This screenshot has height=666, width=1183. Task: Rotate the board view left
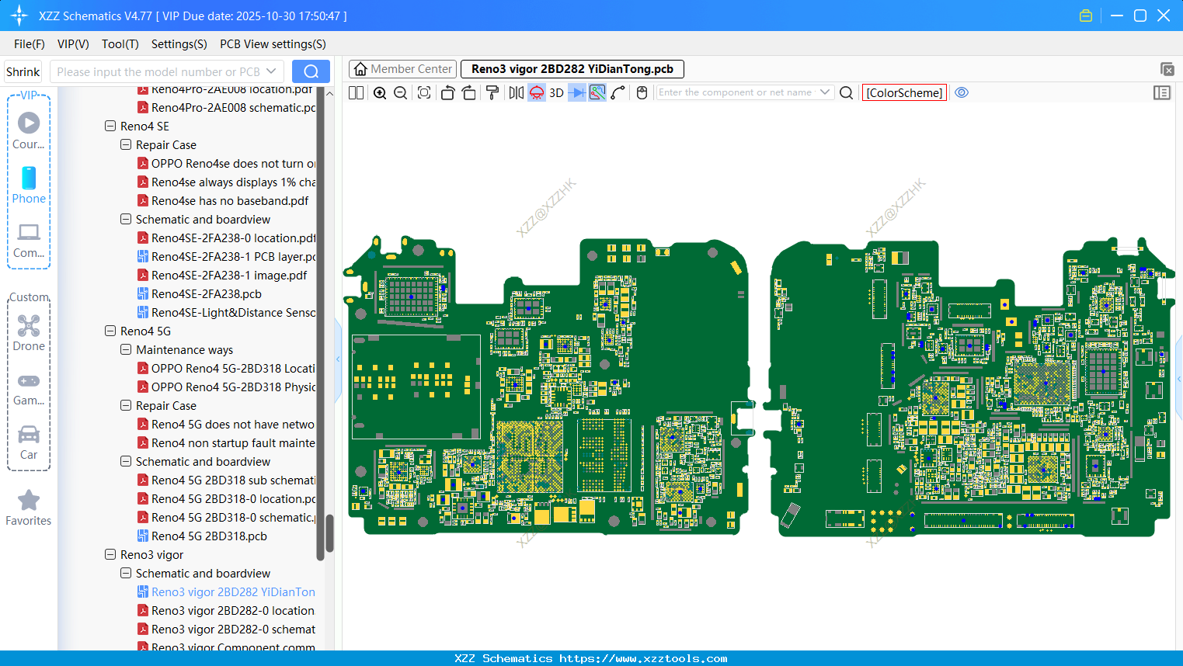pyautogui.click(x=447, y=93)
